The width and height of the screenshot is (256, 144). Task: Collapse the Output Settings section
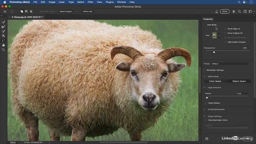point(204,116)
